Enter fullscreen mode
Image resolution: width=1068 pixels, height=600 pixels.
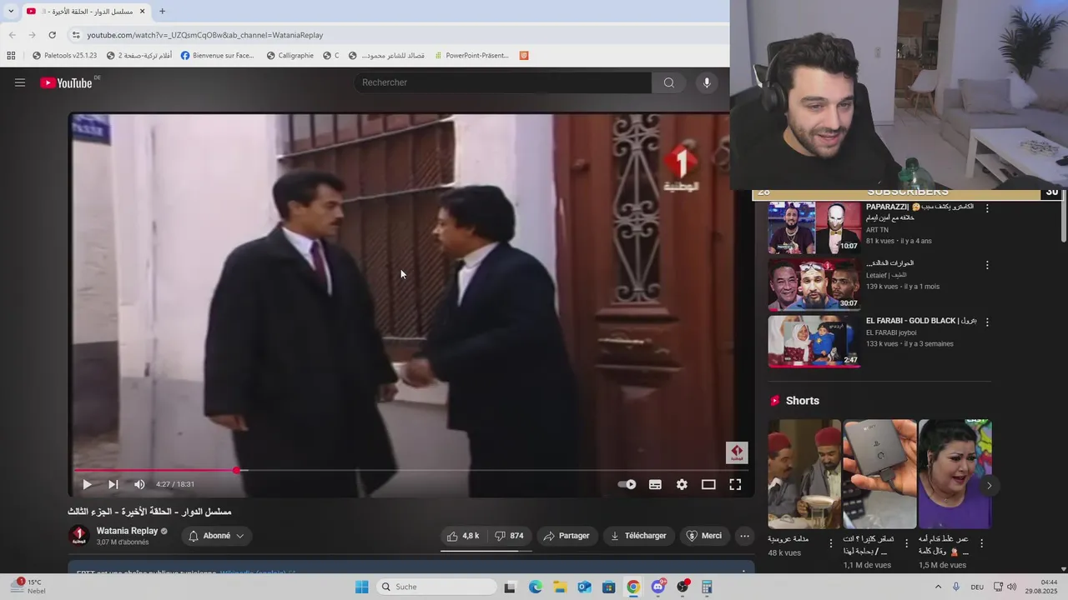point(735,484)
